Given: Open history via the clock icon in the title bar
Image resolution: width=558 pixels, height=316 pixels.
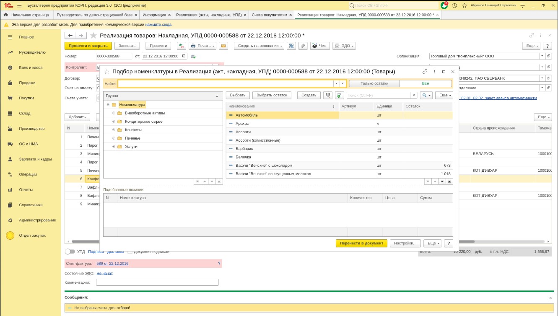Looking at the screenshot, I should coord(454,6).
